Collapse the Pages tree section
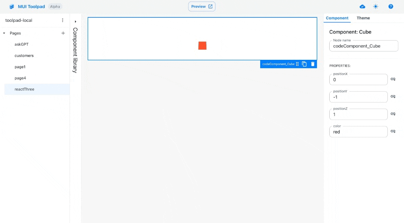 [4, 33]
